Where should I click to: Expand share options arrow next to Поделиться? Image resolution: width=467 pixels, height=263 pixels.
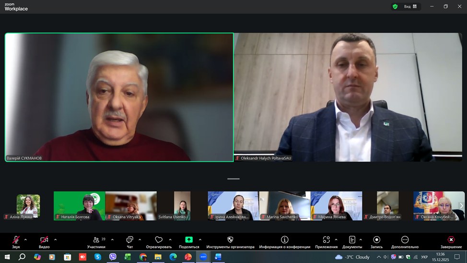tap(200, 239)
